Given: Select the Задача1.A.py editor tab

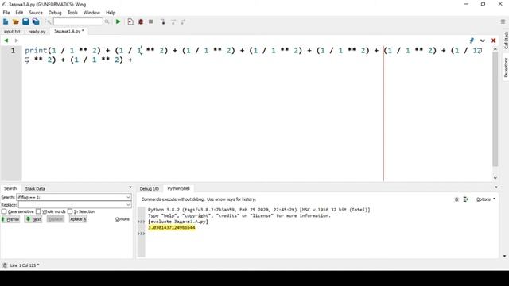Looking at the screenshot, I should 69,32.
